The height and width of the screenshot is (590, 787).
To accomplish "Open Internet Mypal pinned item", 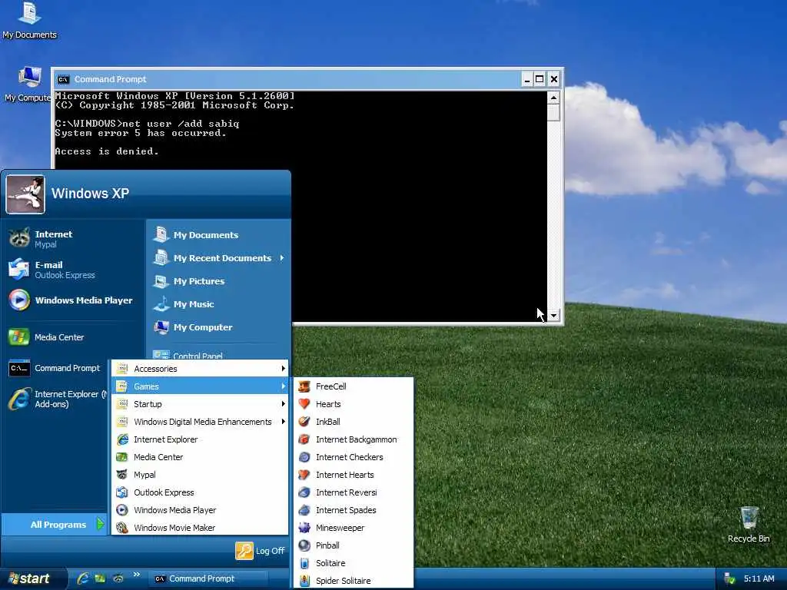I will coord(73,239).
